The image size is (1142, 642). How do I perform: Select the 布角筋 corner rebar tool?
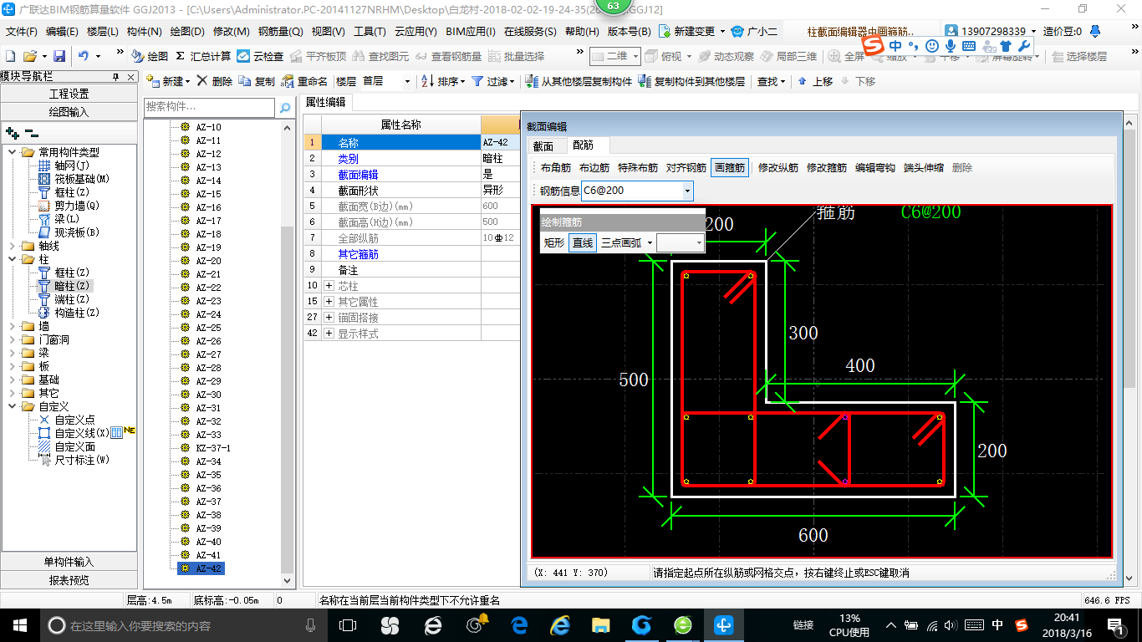coord(555,167)
